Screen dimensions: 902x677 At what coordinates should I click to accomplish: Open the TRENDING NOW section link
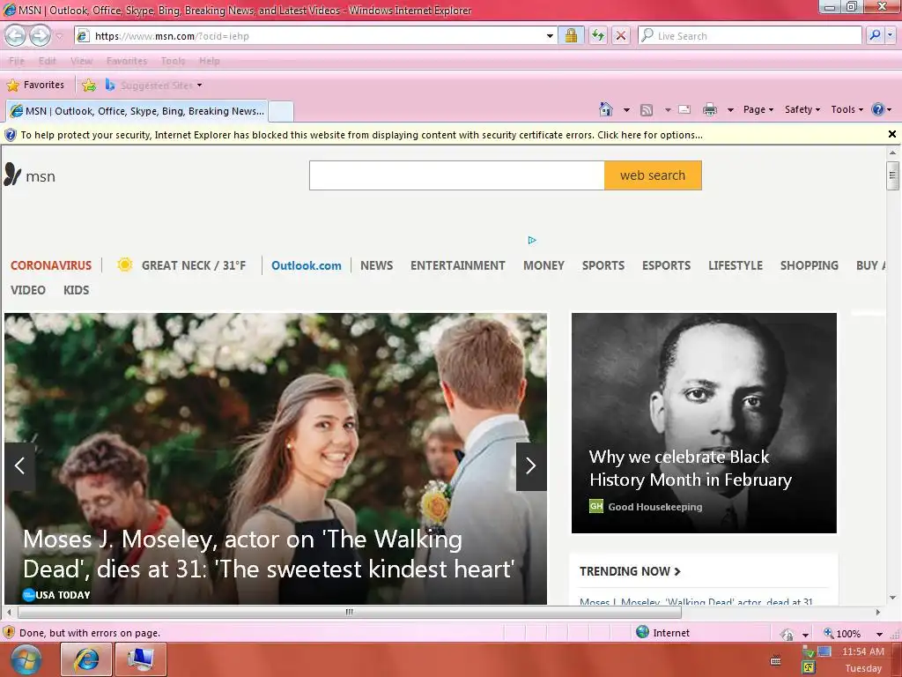(x=630, y=571)
